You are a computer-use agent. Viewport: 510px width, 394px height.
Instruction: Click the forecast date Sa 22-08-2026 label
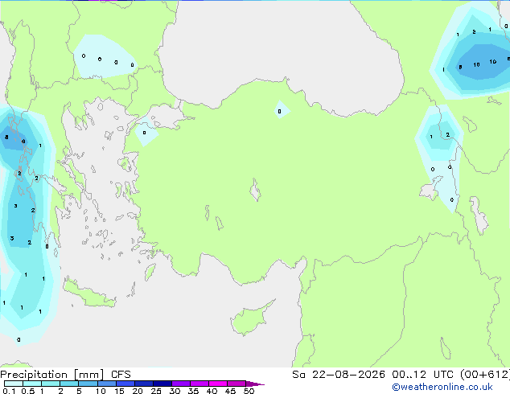point(339,375)
